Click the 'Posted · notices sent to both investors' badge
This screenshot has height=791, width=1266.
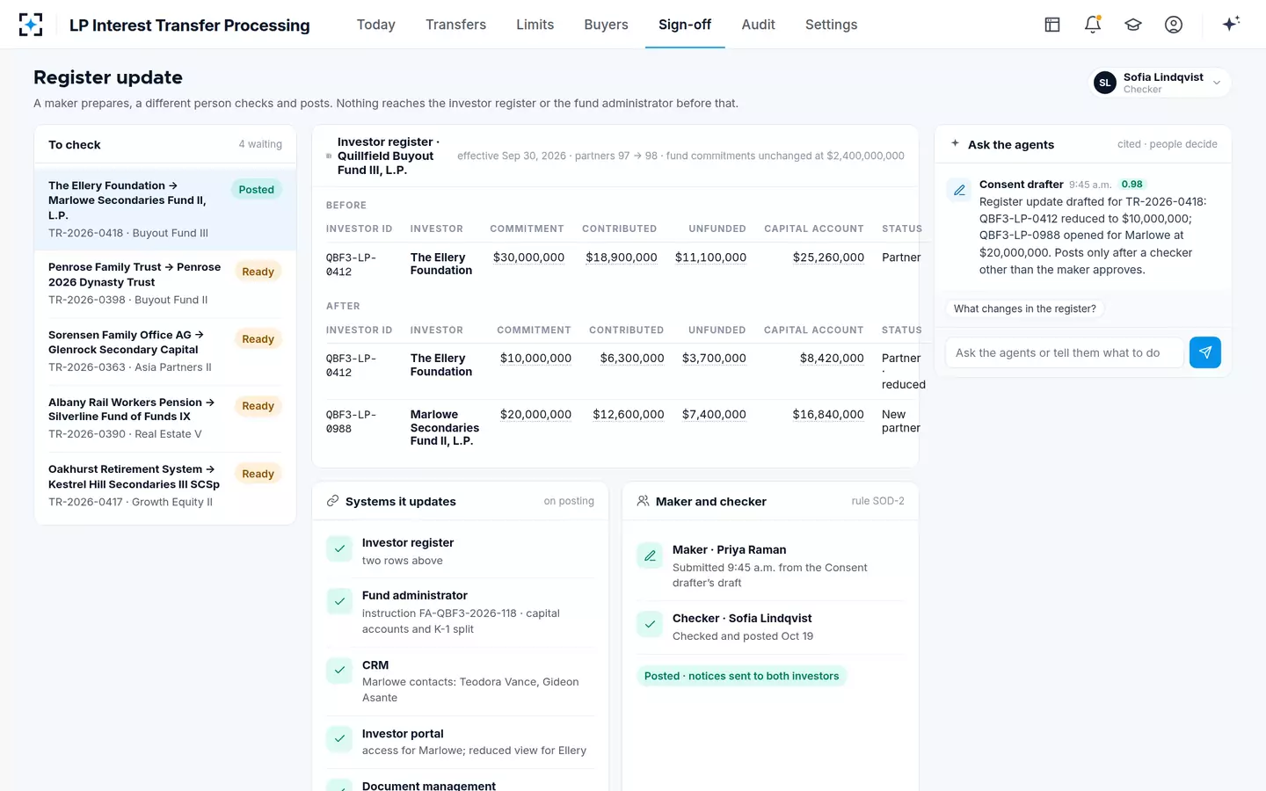[741, 676]
